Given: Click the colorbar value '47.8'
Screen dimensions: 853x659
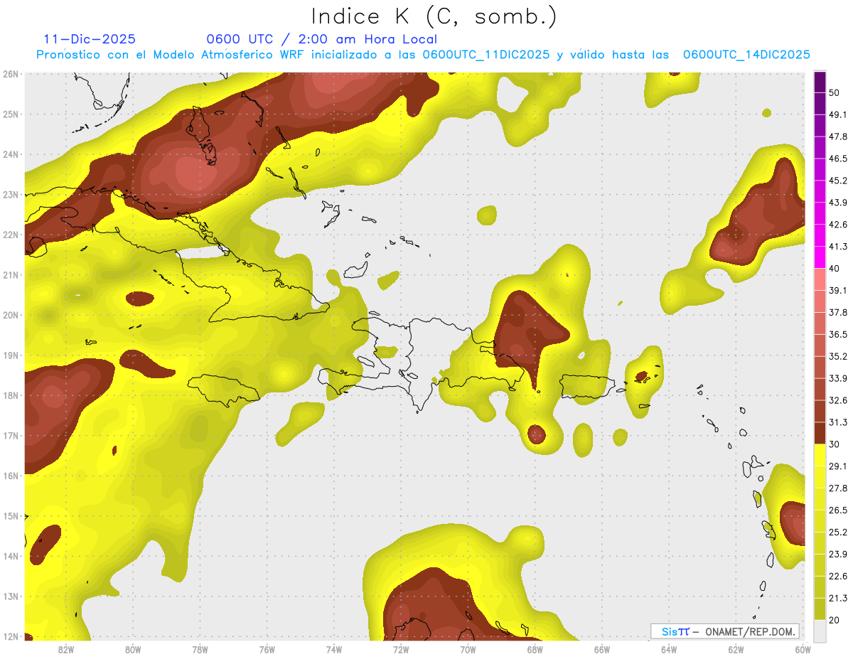Looking at the screenshot, I should tap(837, 136).
